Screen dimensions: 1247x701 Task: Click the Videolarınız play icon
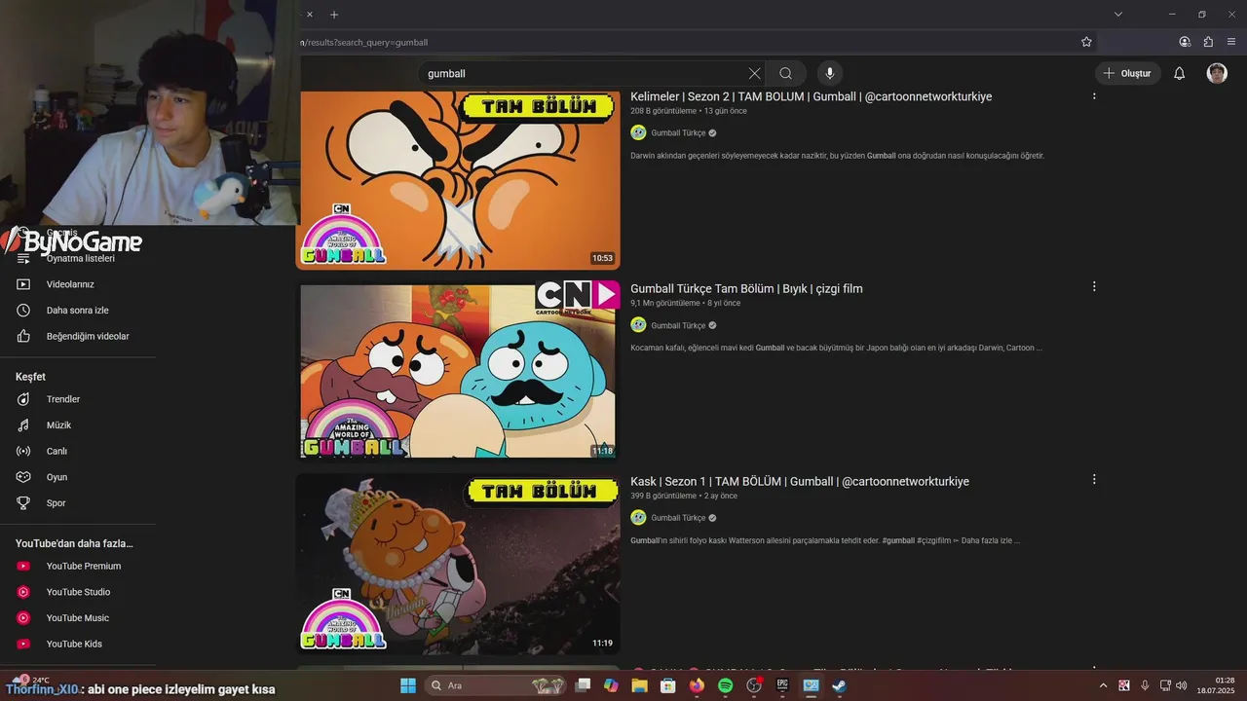(23, 284)
